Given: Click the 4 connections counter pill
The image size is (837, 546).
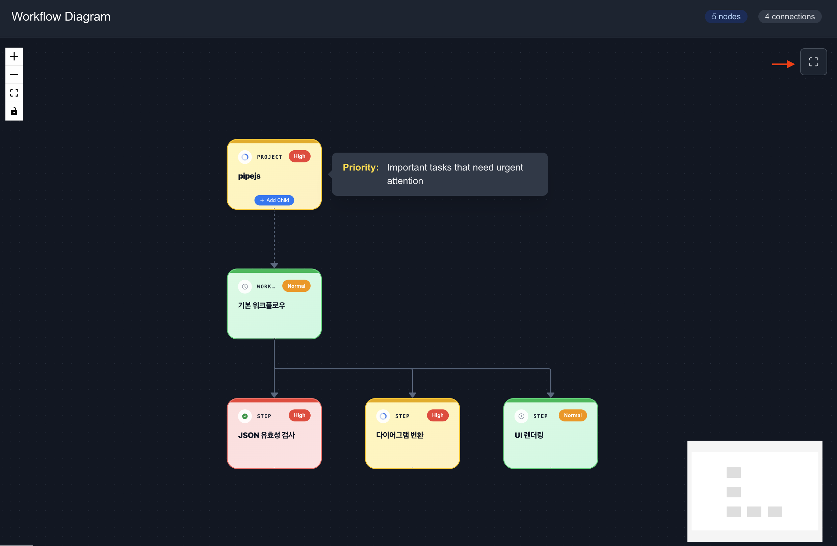Looking at the screenshot, I should point(789,17).
